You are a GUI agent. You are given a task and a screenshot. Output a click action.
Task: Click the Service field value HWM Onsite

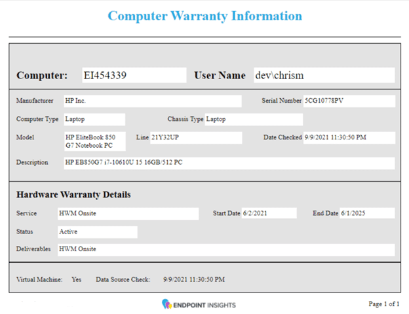[x=128, y=213]
